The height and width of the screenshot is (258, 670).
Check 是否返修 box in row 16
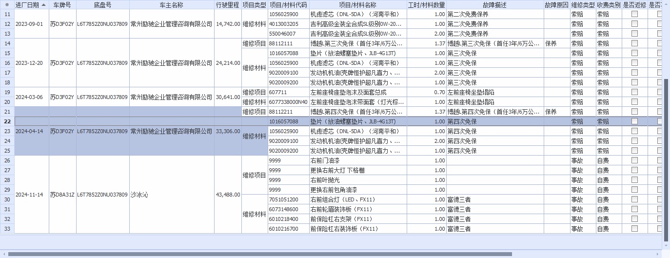click(635, 63)
